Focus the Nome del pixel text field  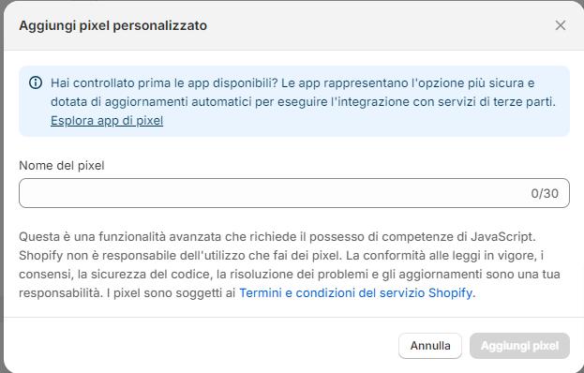pos(293,193)
